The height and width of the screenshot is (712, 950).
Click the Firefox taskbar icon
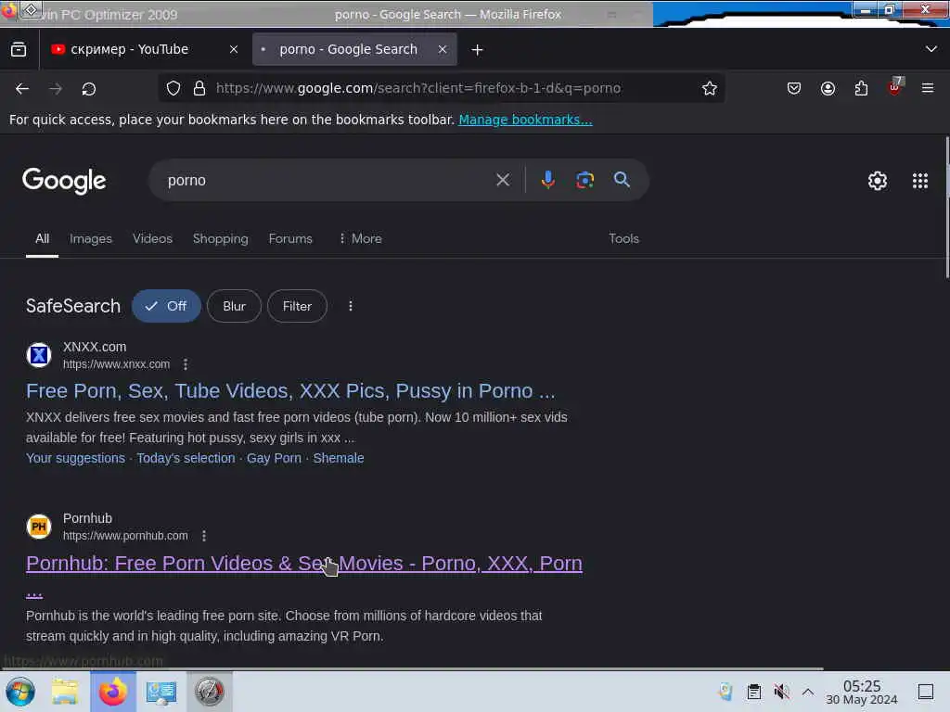113,692
